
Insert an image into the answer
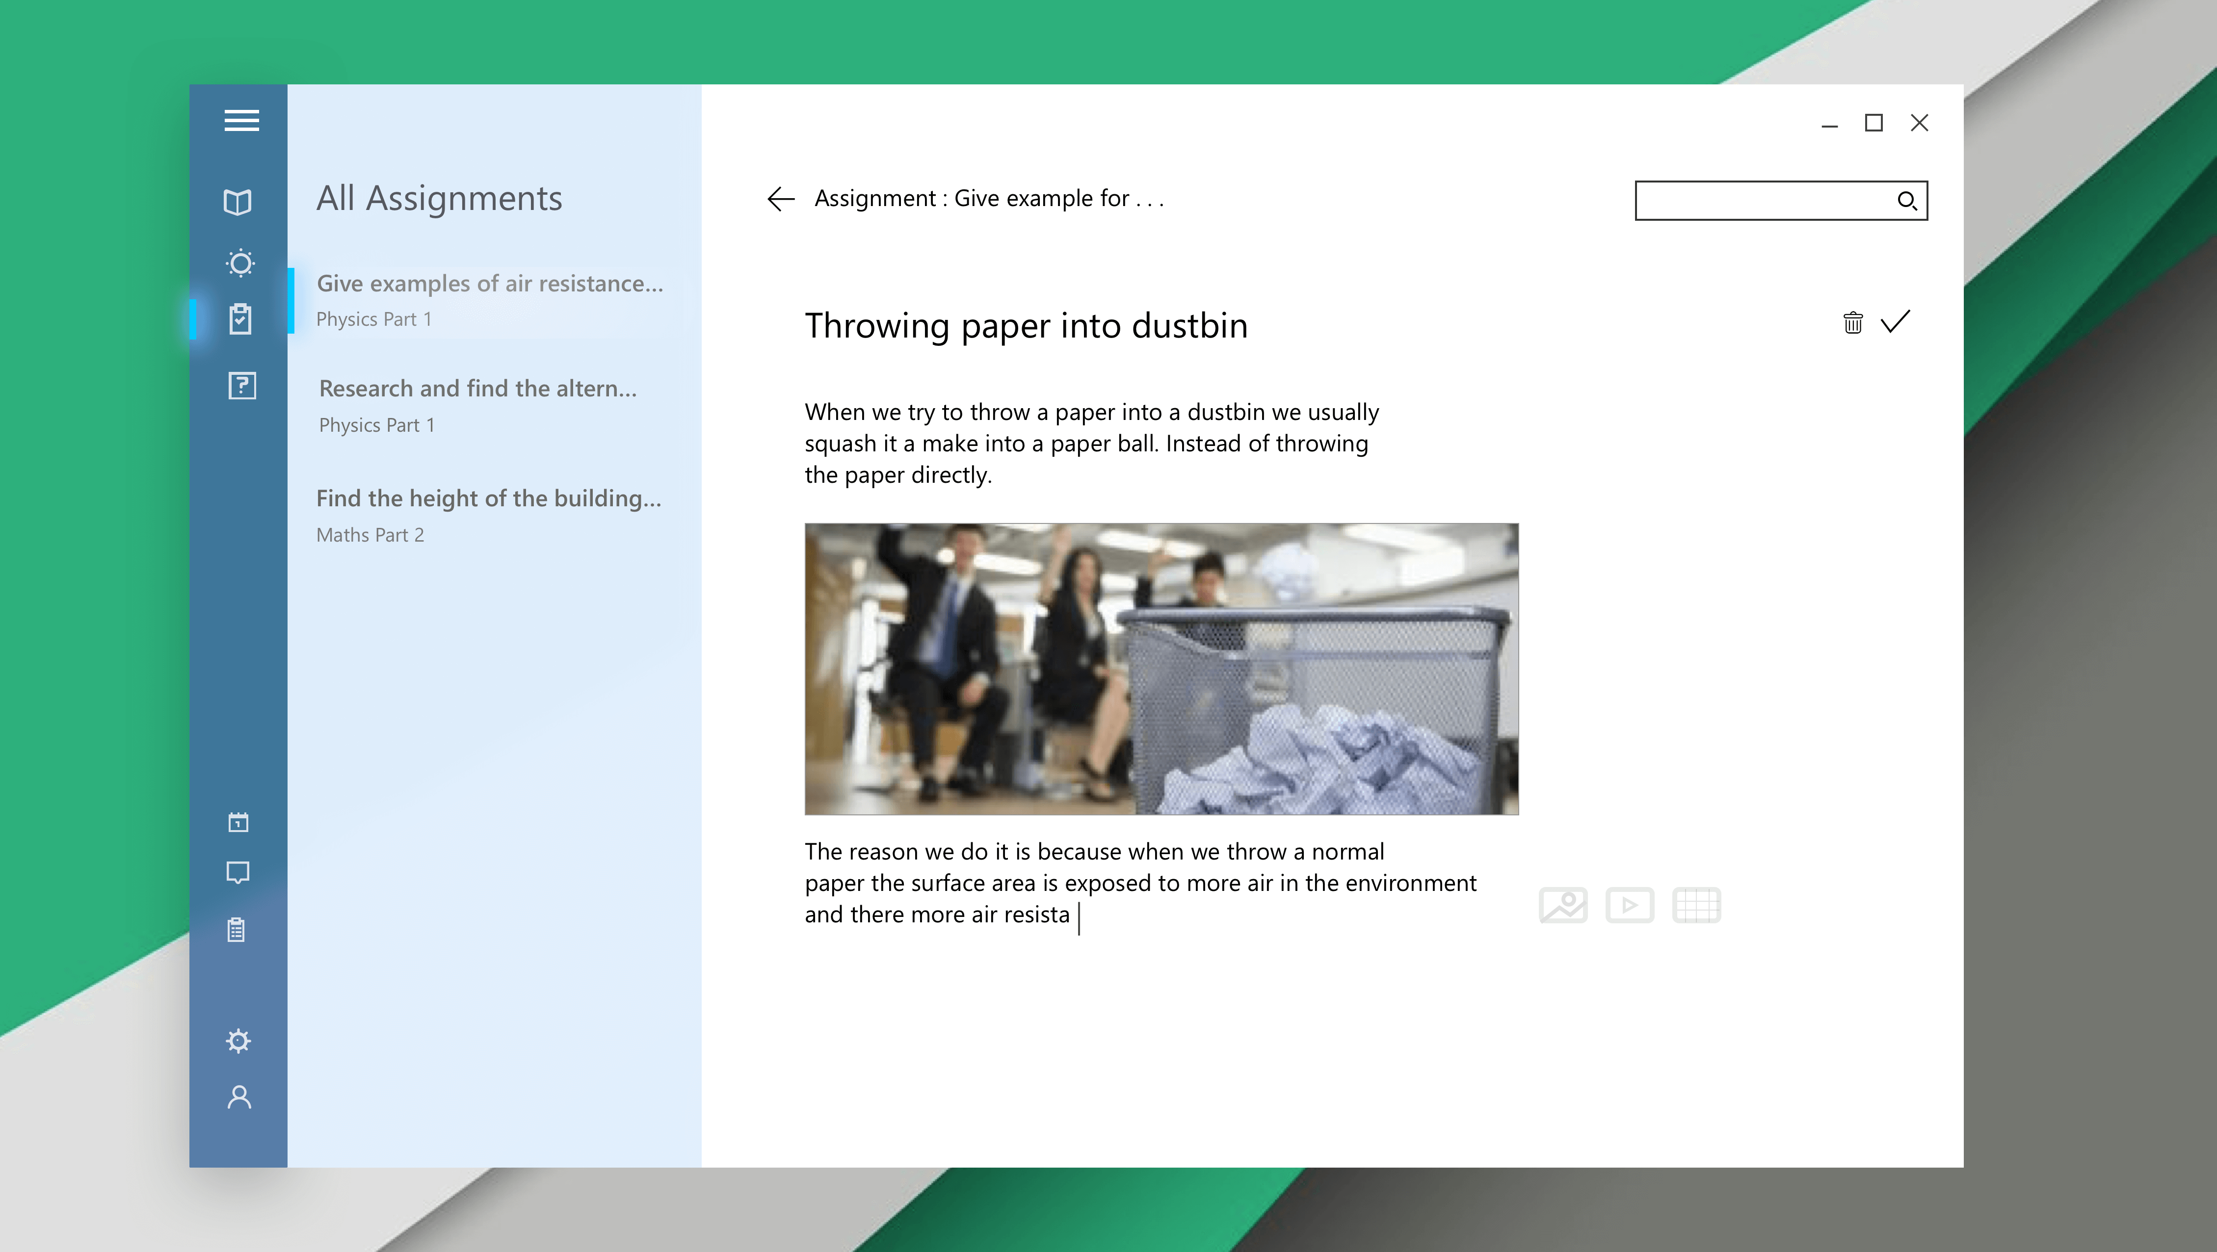(1563, 905)
